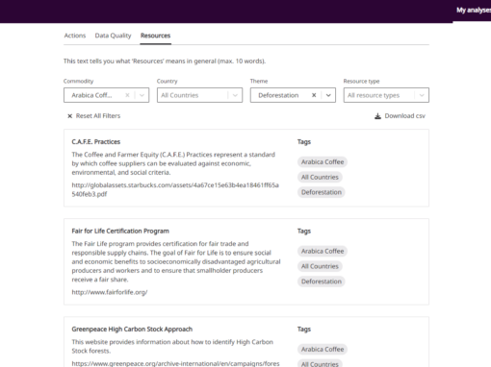Open the Resource type dropdown chevron

tap(422, 95)
